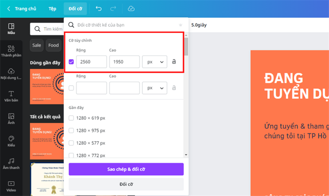Go back with the Trang chủ arrow
This screenshot has height=196, width=329.
pyautogui.click(x=8, y=8)
